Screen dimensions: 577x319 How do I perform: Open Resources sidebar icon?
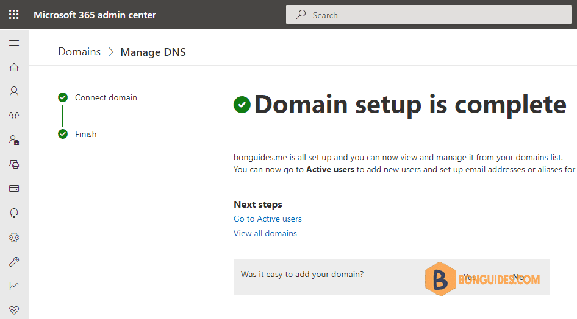click(14, 164)
